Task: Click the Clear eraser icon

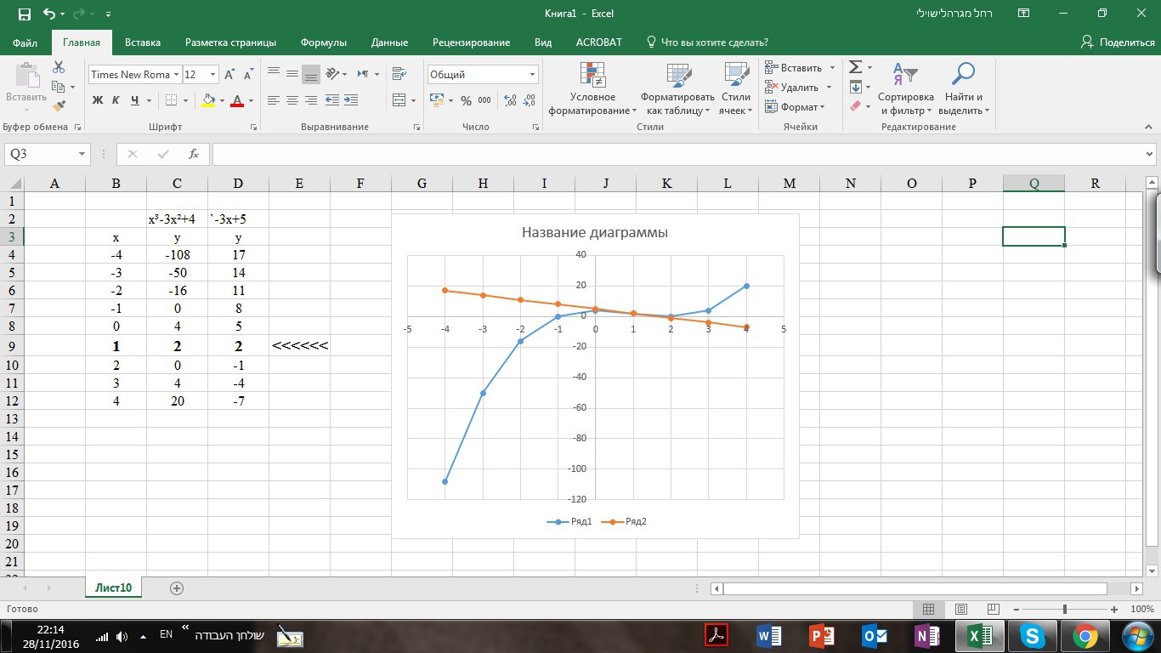Action: tap(856, 106)
